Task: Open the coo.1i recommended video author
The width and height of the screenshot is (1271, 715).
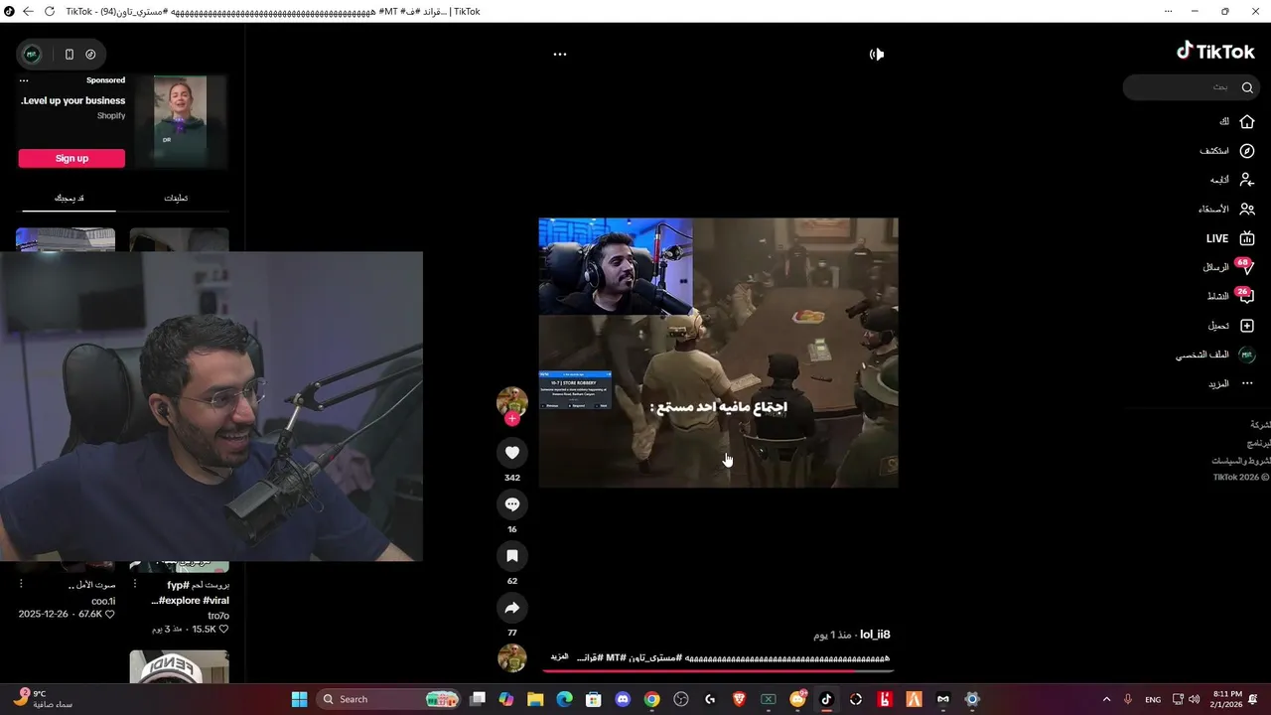Action: click(103, 601)
